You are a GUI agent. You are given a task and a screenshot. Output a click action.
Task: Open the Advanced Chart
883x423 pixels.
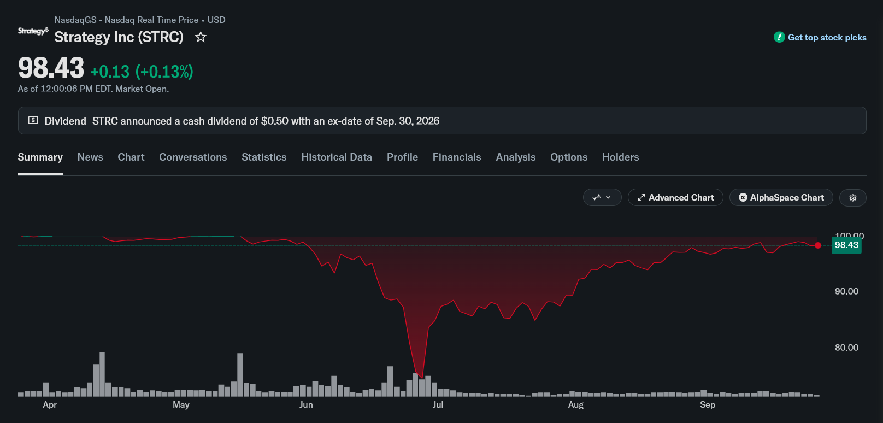[675, 198]
